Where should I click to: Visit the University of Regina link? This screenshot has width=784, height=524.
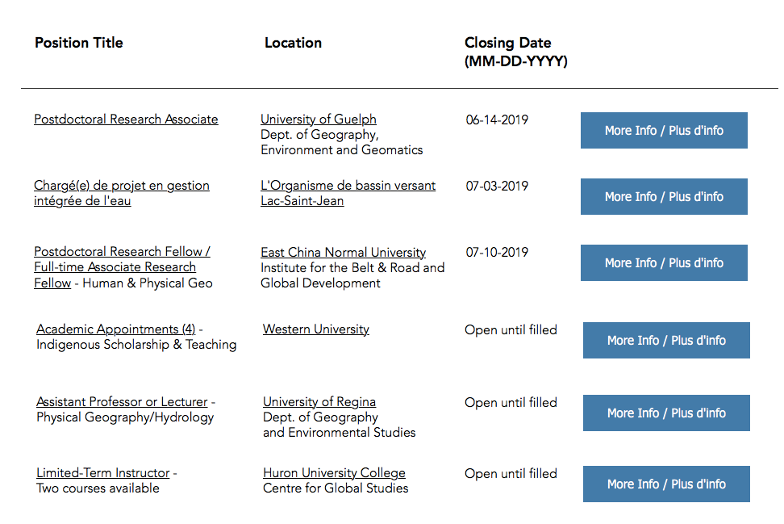pyautogui.click(x=319, y=402)
